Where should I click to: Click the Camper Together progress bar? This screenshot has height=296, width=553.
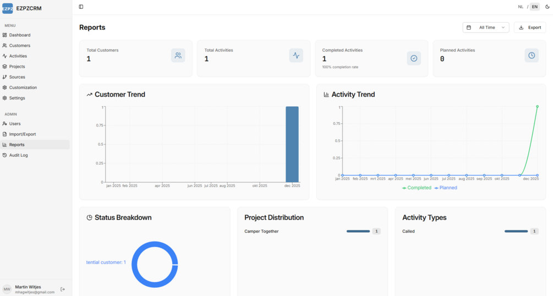[358, 232]
